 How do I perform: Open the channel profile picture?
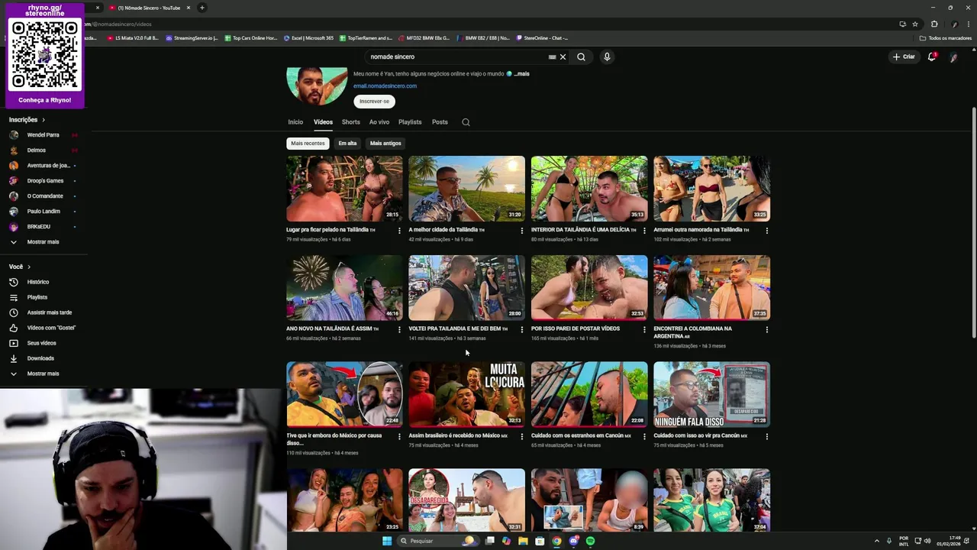317,86
